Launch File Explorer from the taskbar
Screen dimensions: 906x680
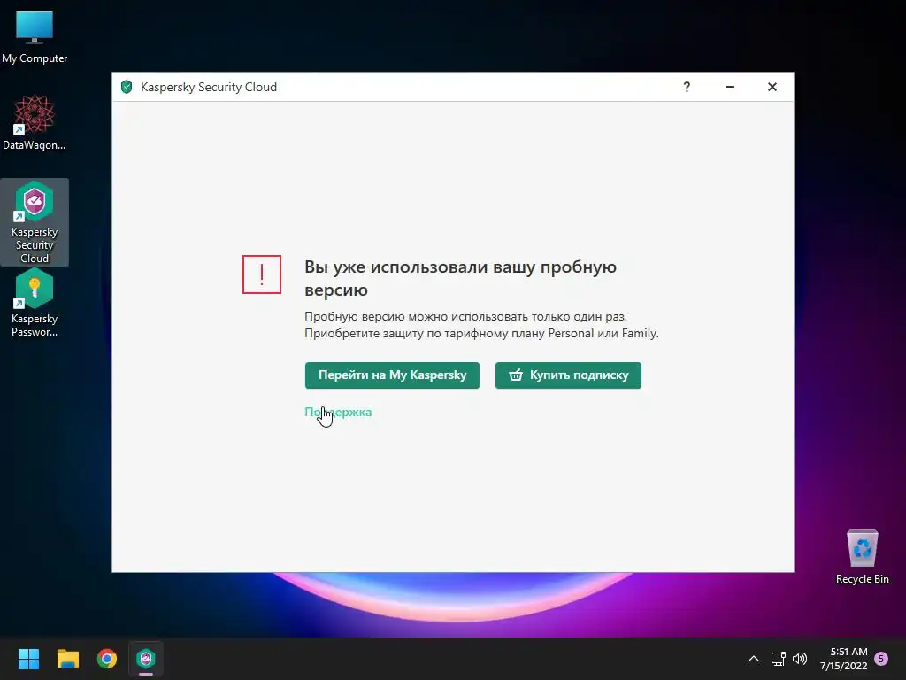[x=67, y=659]
